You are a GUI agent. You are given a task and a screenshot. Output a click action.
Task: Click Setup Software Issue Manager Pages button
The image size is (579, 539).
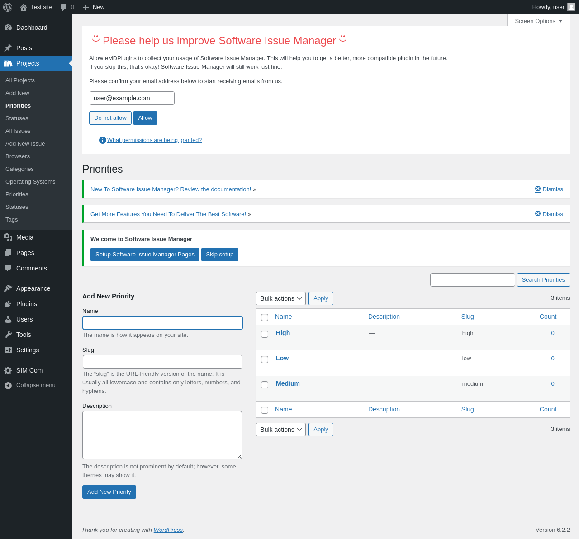pyautogui.click(x=145, y=255)
